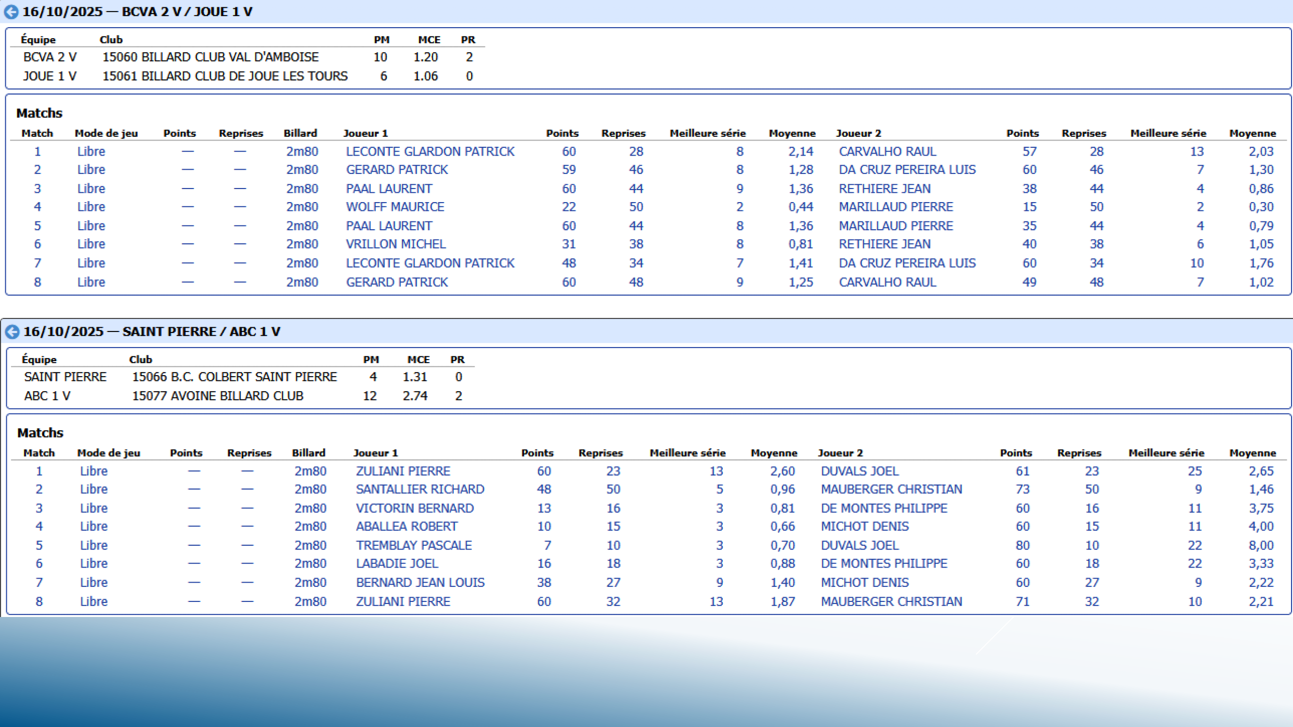Click DA CRUZ PEREIRA LUIS in match 7
Image resolution: width=1293 pixels, height=727 pixels.
point(907,263)
